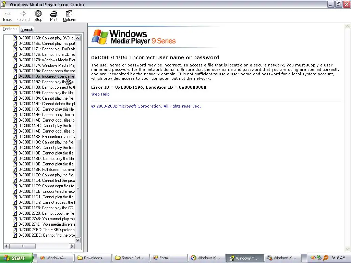
Task: Click help icon beside 0xC00D11F8 topic
Action: 15,208
